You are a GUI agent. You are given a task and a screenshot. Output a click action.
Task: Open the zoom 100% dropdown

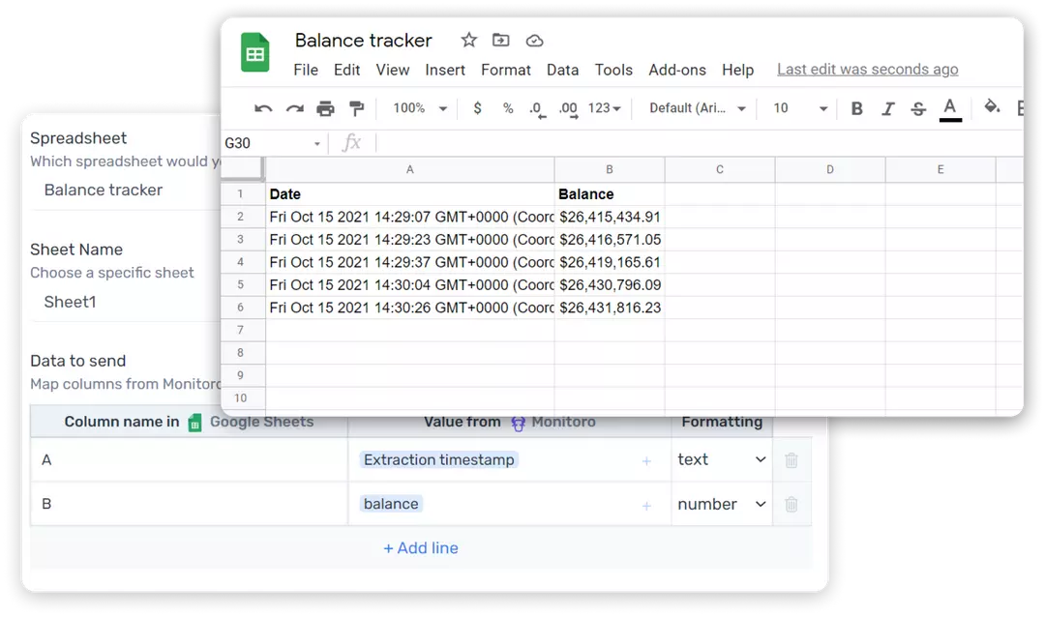(x=420, y=108)
